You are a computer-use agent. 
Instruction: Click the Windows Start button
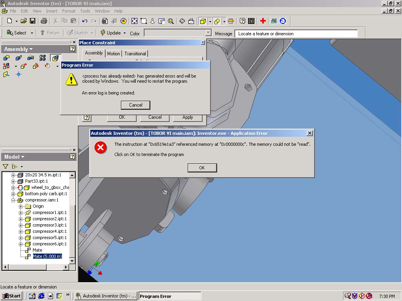(11, 296)
